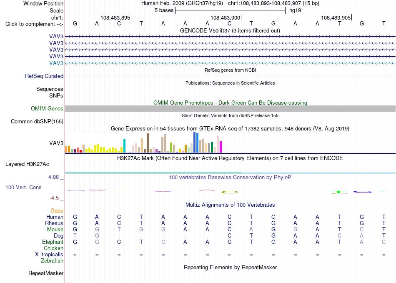Click the RepeatMasker track label
Viewport: 396px width, 283px height.
click(x=46, y=273)
